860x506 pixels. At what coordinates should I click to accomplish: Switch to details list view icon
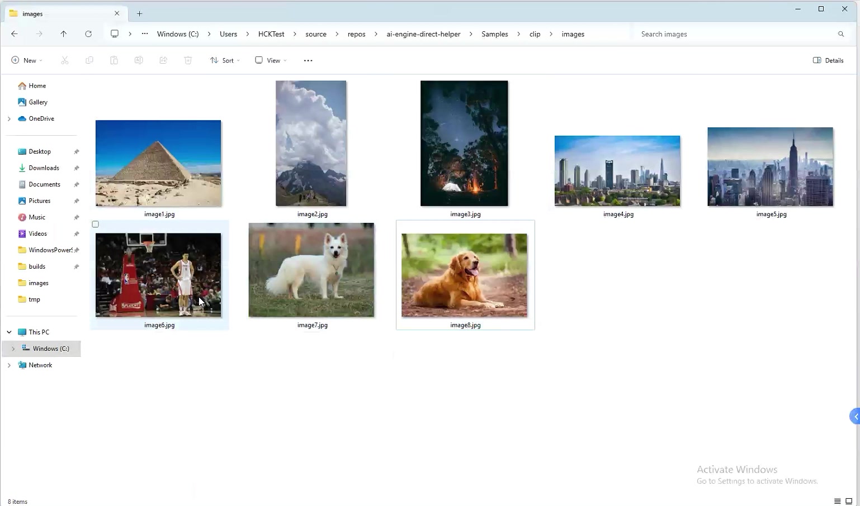tap(837, 501)
